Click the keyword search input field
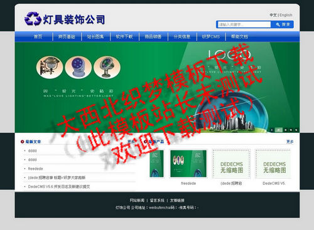This screenshot has width=314, height=230. click(x=244, y=24)
